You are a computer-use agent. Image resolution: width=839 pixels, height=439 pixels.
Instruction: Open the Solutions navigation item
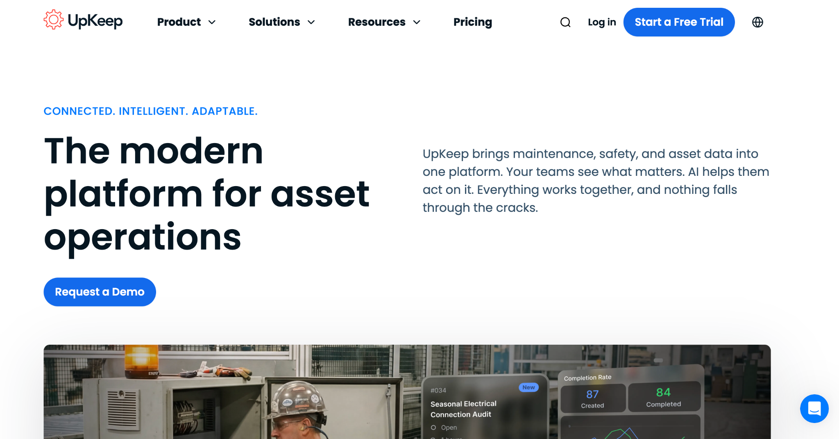pyautogui.click(x=274, y=22)
